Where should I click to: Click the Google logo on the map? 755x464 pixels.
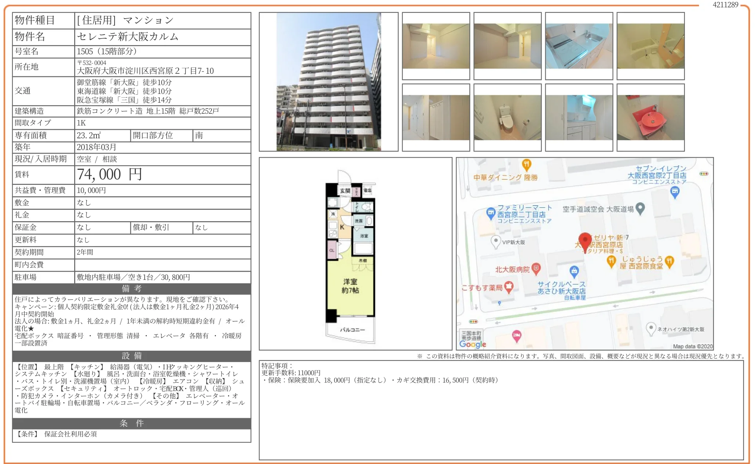pos(472,344)
